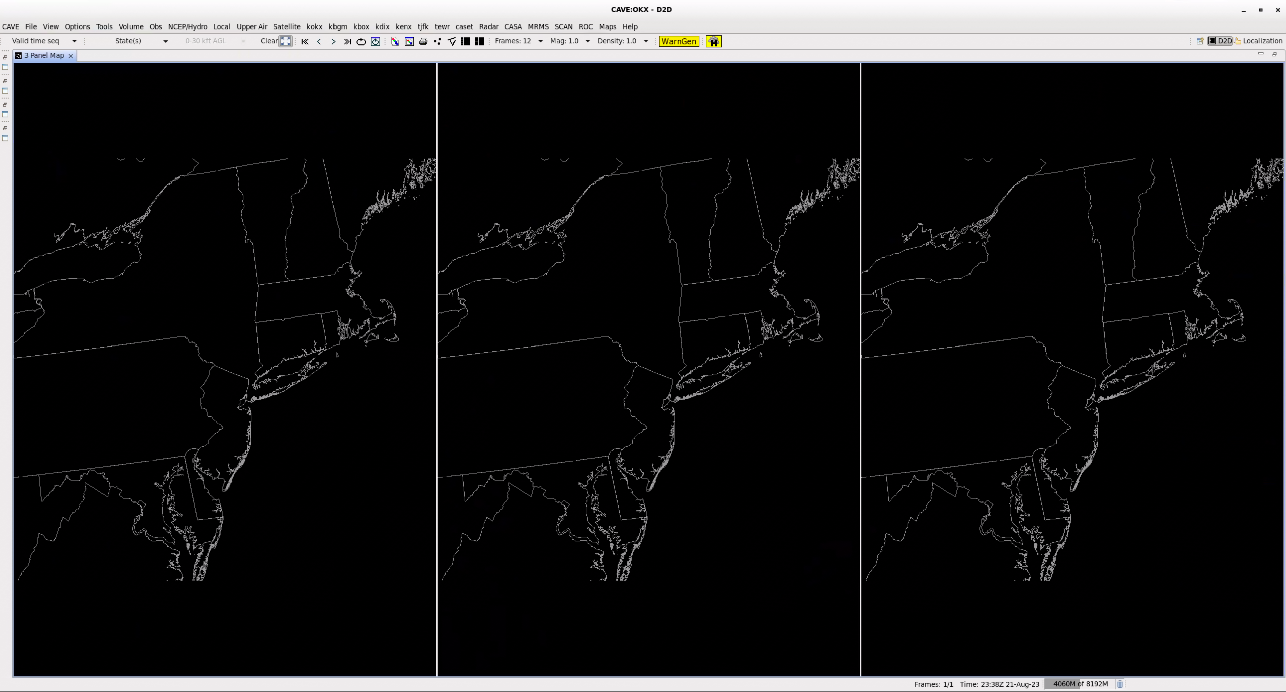
Task: Click the trash can icon in status bar
Action: pyautogui.click(x=1120, y=684)
